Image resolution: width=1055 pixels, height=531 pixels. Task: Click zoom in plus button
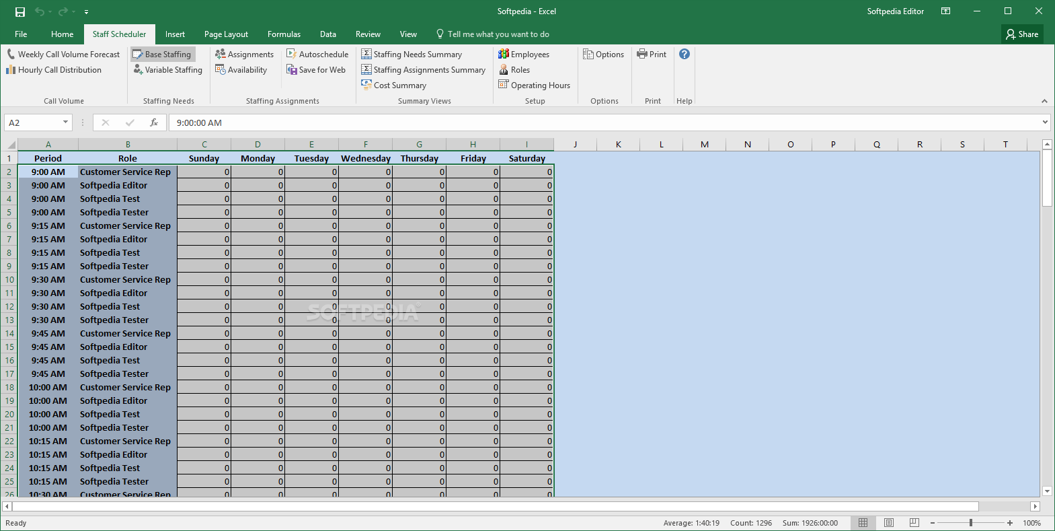click(1010, 523)
